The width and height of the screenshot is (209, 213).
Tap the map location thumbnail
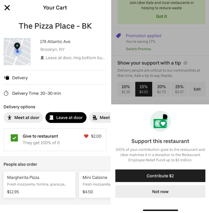click(x=17, y=51)
